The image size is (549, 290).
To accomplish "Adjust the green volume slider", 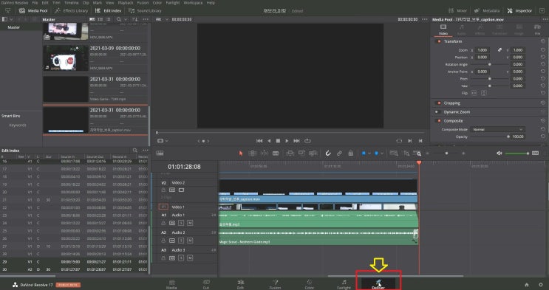I will tap(517, 153).
